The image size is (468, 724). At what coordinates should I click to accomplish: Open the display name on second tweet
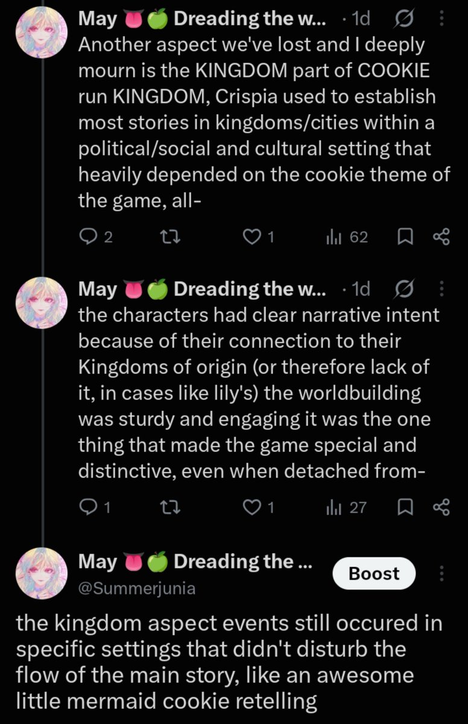coord(203,290)
